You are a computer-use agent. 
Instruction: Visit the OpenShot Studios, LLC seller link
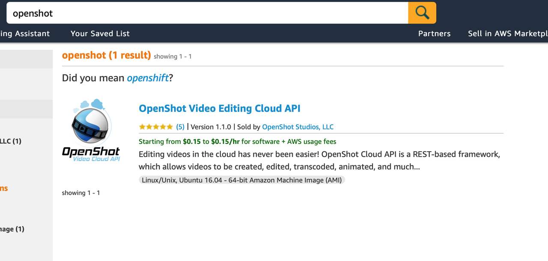point(298,127)
